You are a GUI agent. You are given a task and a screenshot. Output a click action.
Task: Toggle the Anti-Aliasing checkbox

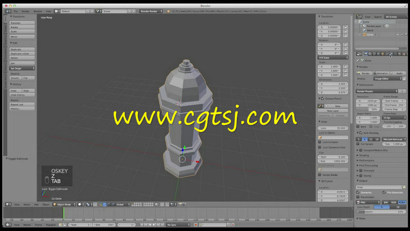point(361,133)
